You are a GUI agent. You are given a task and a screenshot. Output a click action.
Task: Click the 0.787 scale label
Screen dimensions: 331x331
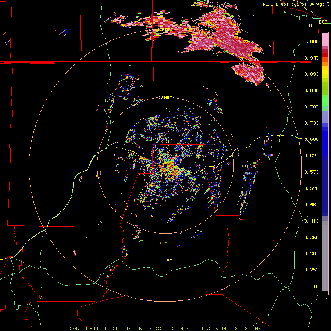(312, 107)
